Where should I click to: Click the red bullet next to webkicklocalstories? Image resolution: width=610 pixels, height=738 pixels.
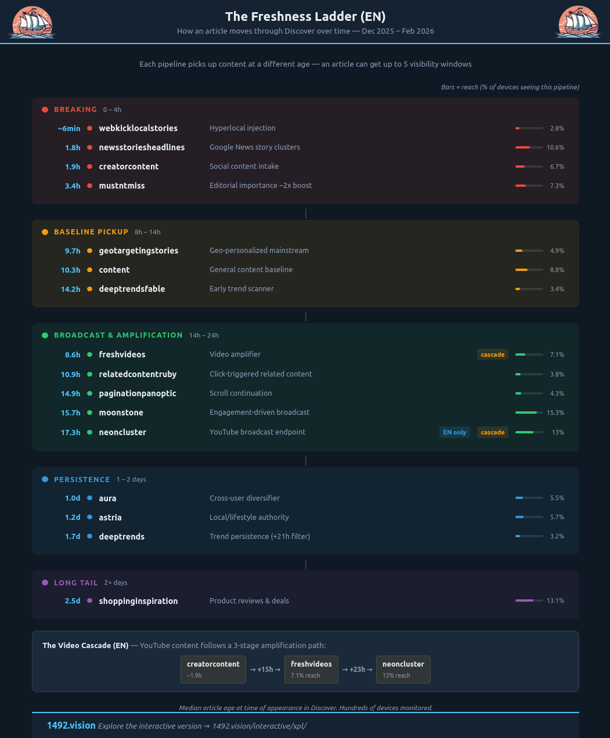[x=89, y=128]
